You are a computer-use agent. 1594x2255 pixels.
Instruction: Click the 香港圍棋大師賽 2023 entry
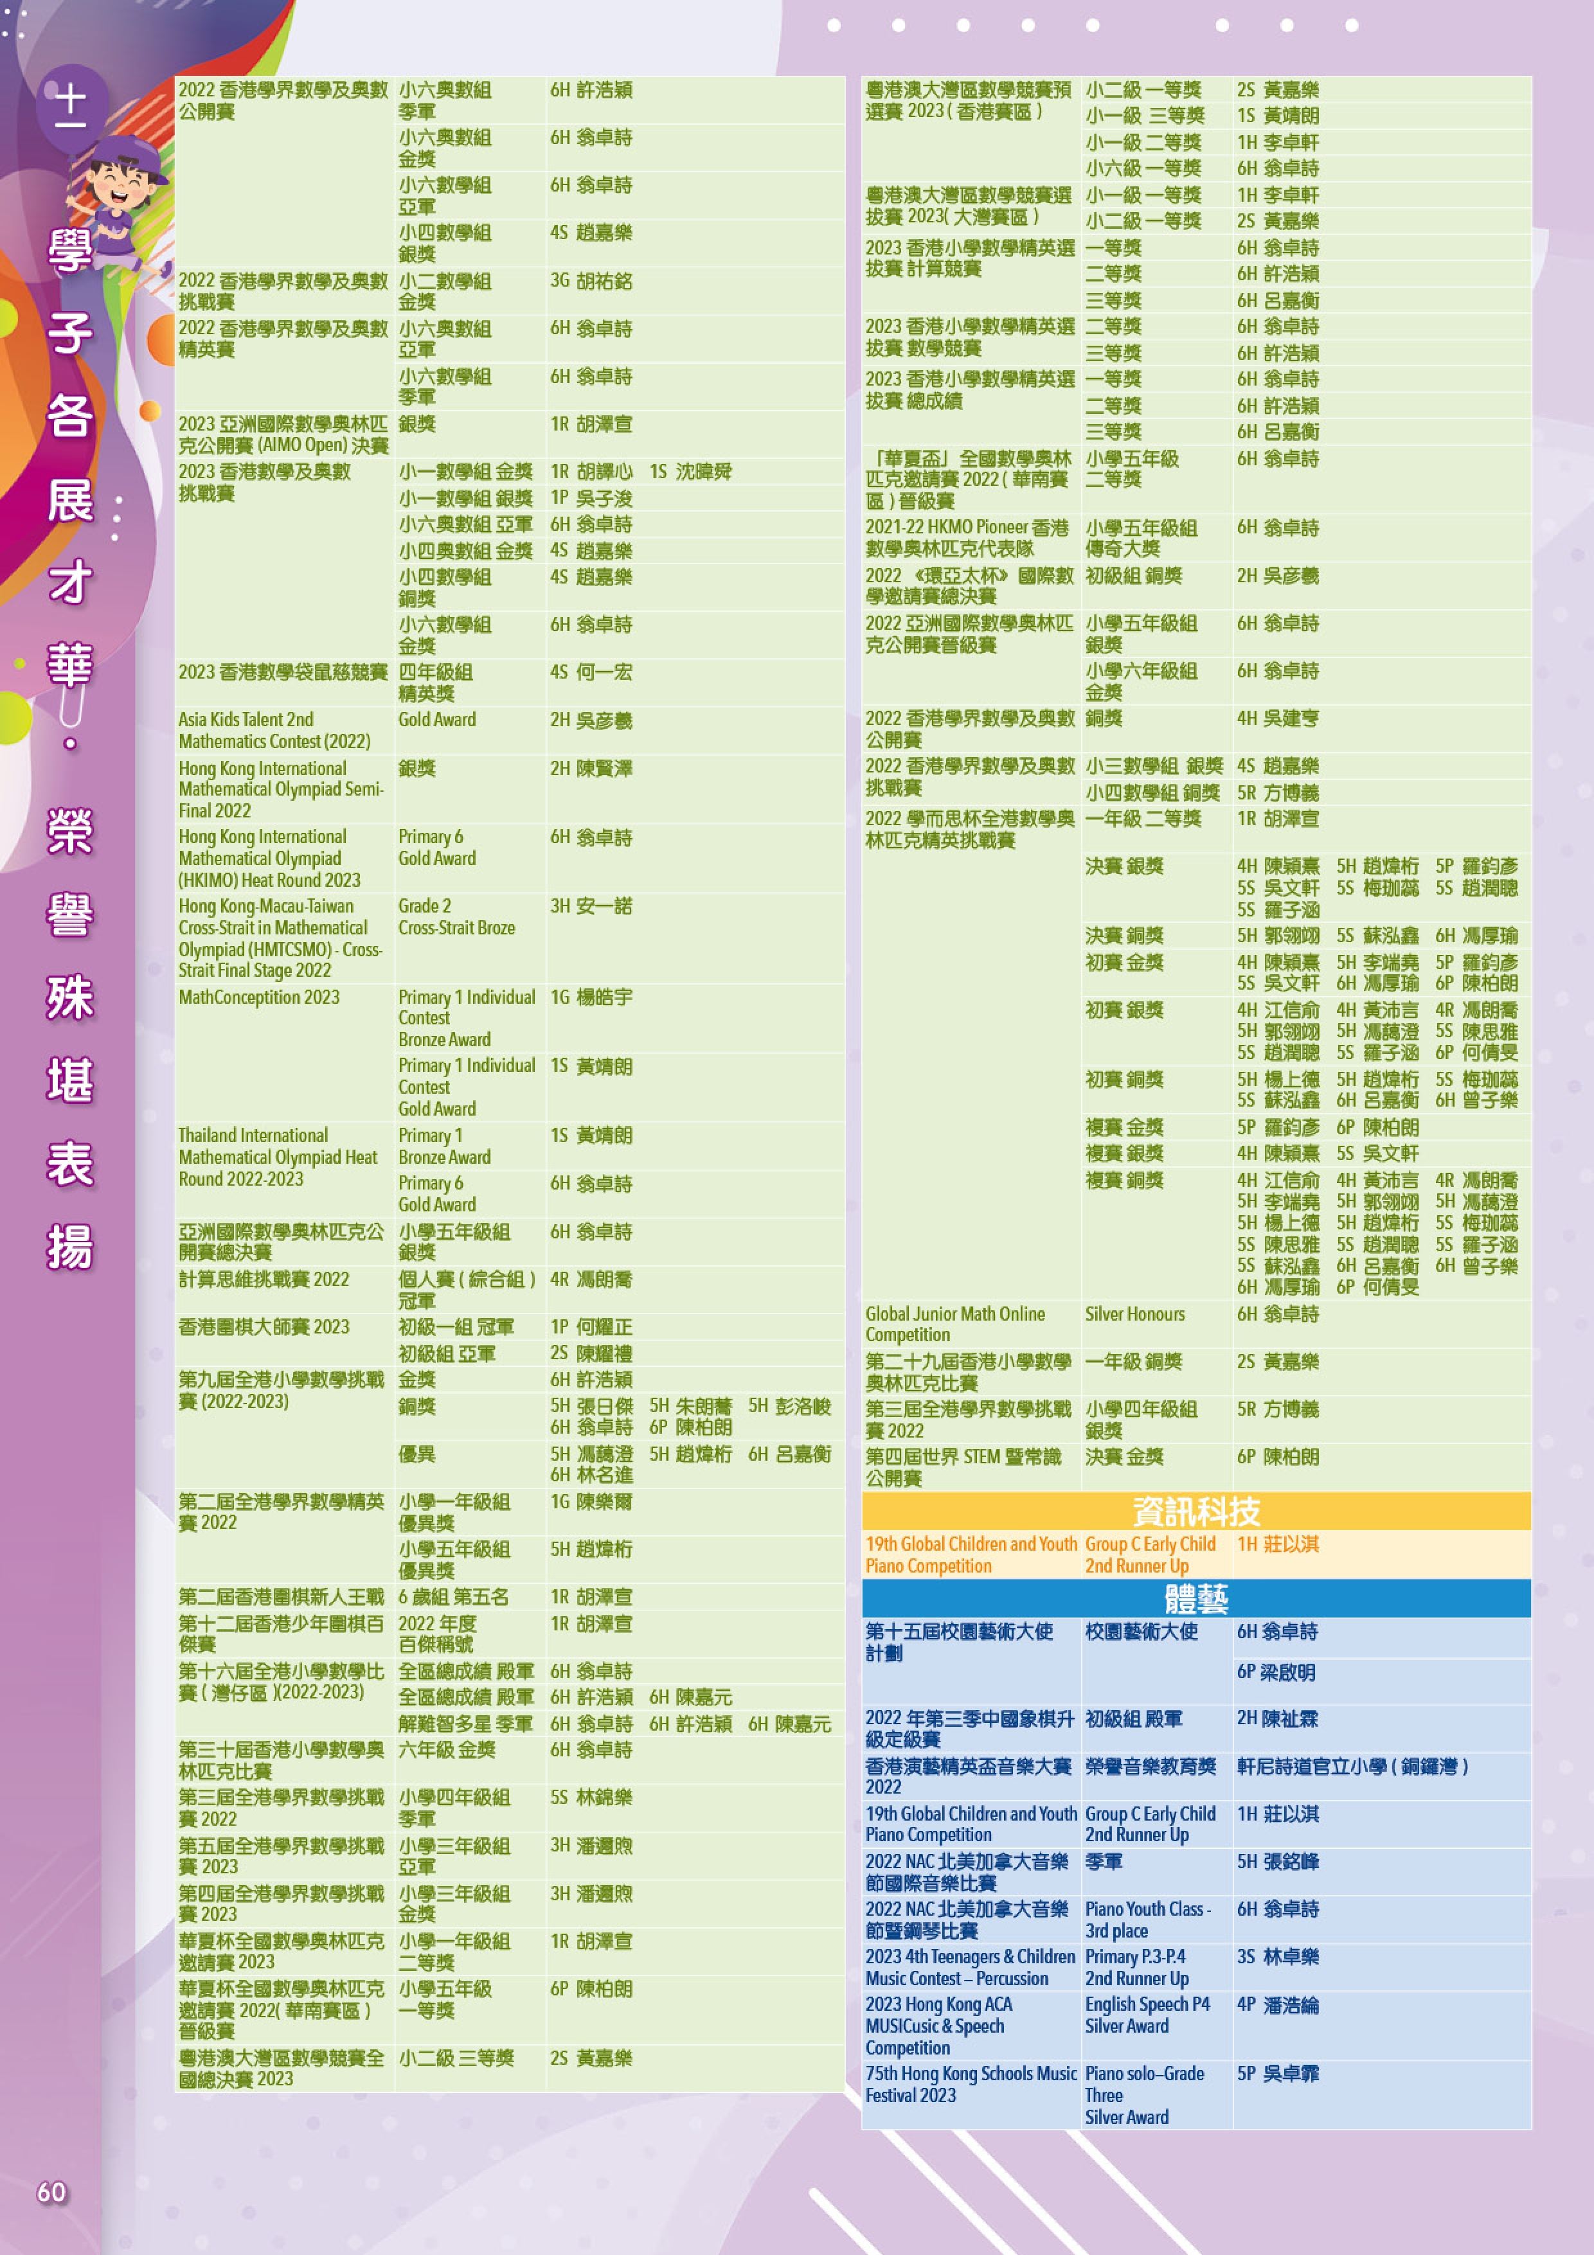pos(264,1328)
